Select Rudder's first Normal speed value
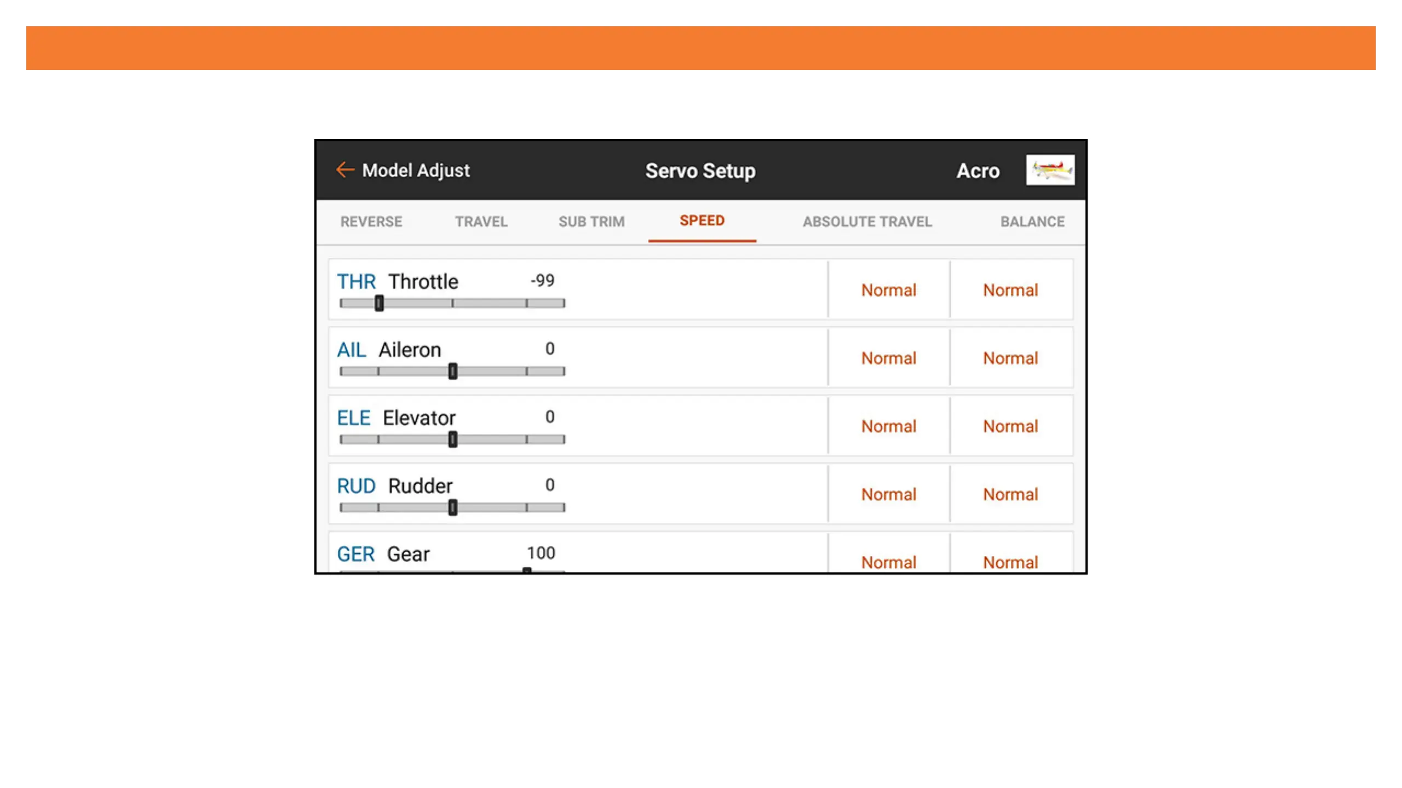 pyautogui.click(x=888, y=494)
